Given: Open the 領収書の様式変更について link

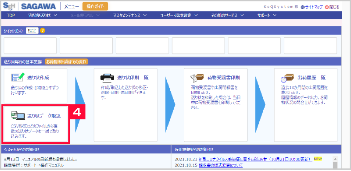Looking at the screenshot, I should [220, 165].
